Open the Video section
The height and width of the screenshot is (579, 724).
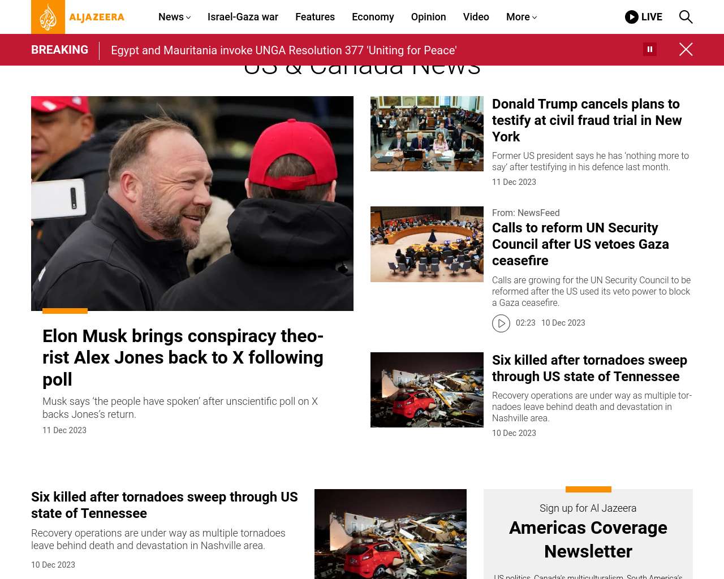(476, 17)
